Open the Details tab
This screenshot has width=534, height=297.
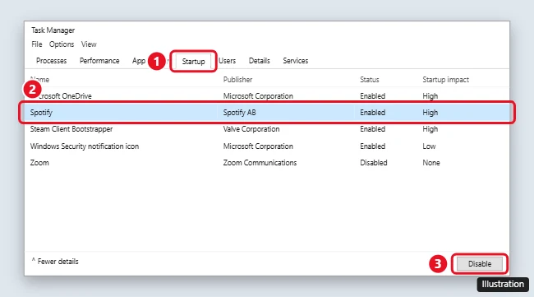(x=259, y=61)
